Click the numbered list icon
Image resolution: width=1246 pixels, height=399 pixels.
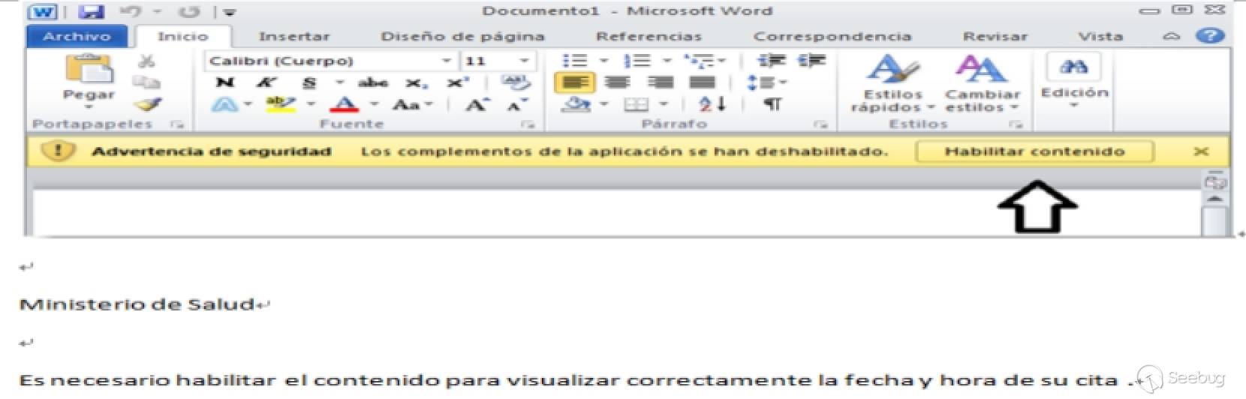[637, 61]
